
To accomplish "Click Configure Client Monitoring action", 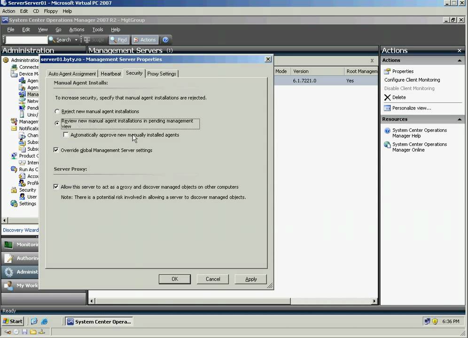I will pyautogui.click(x=412, y=80).
